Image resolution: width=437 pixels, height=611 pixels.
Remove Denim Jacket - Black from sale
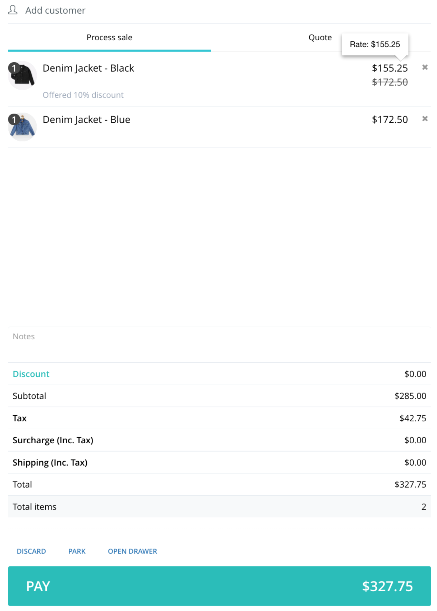(x=425, y=67)
